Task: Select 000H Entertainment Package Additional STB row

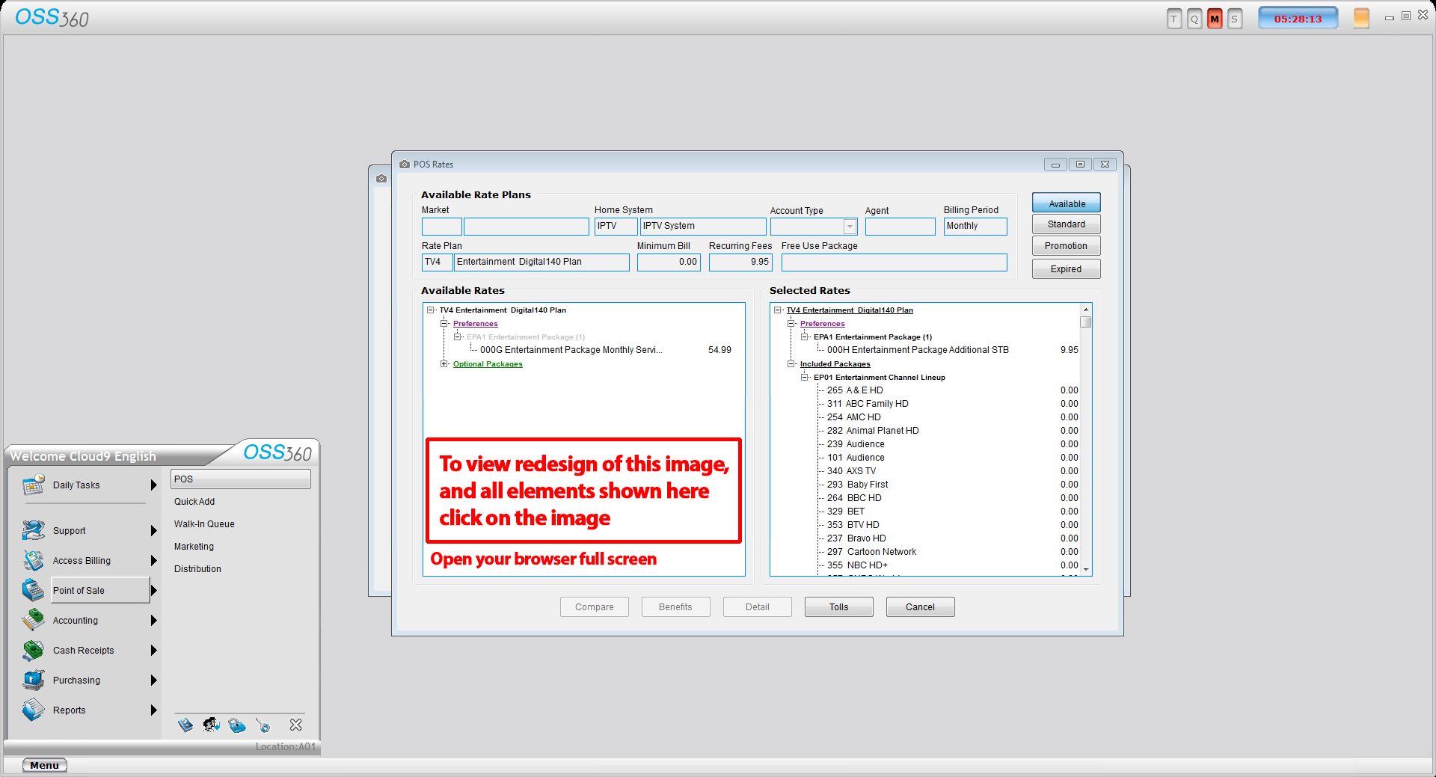Action: coord(952,350)
